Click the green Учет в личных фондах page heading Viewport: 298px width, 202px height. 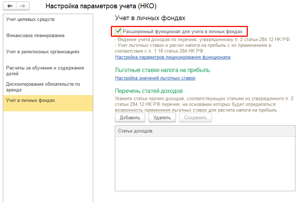pyautogui.click(x=150, y=18)
